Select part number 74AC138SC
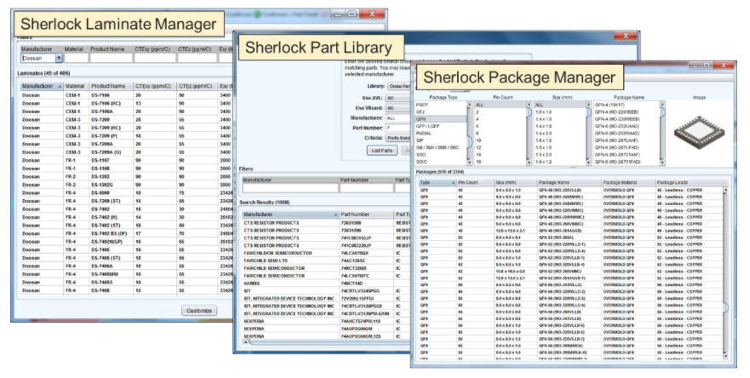The width and height of the screenshot is (750, 378). (x=353, y=261)
